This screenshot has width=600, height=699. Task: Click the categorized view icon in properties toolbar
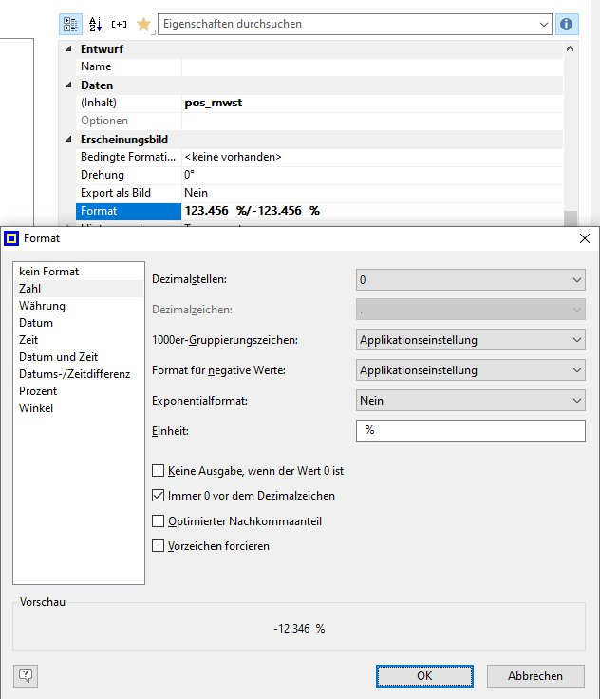pos(71,24)
